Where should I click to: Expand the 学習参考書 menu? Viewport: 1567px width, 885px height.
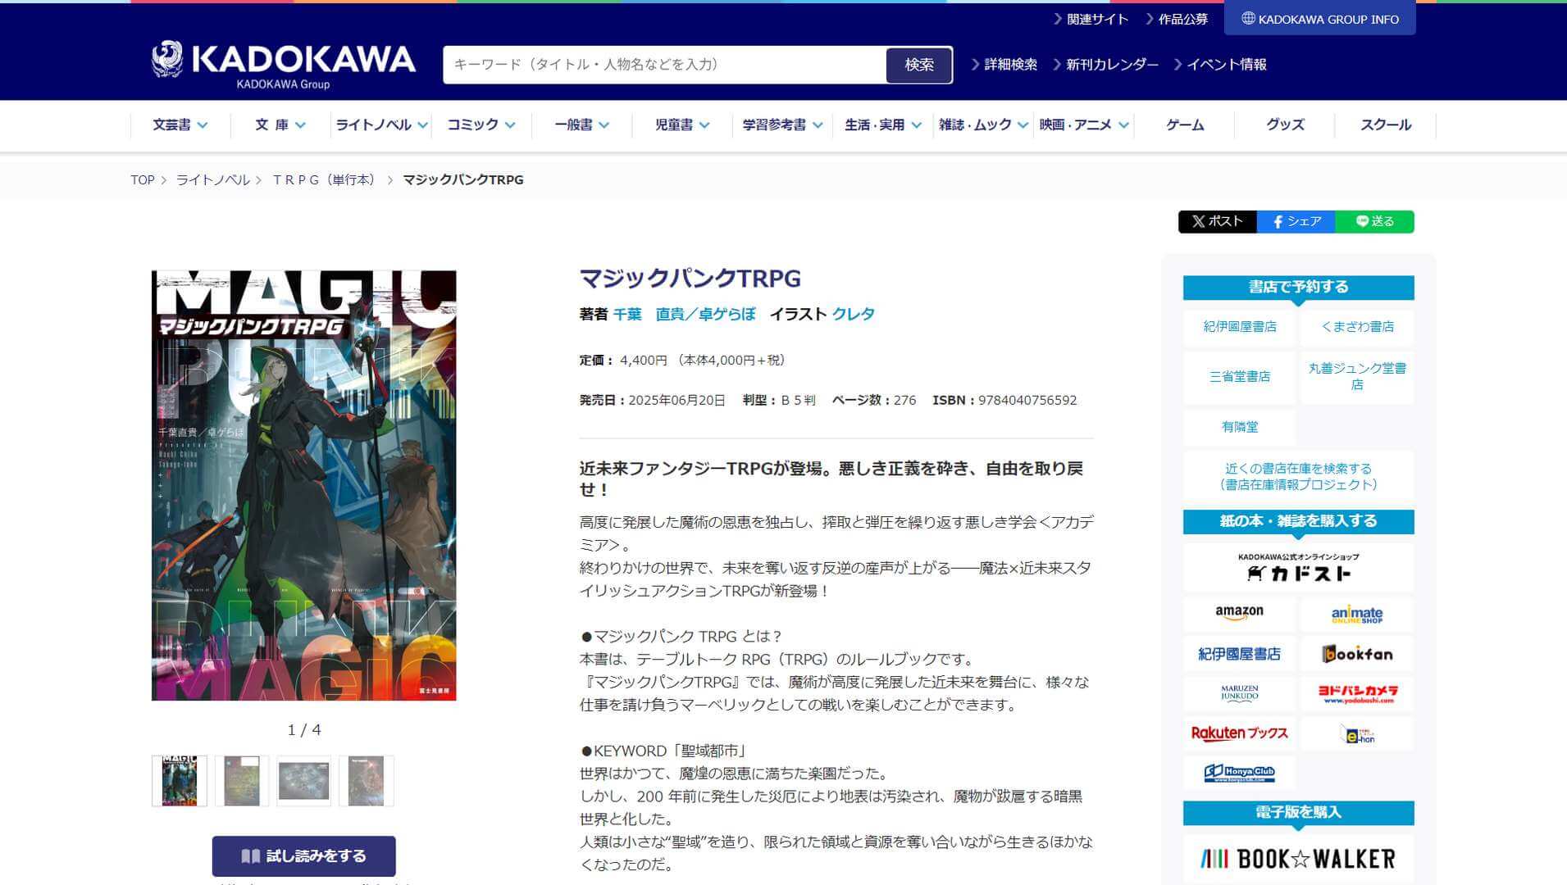click(x=782, y=125)
